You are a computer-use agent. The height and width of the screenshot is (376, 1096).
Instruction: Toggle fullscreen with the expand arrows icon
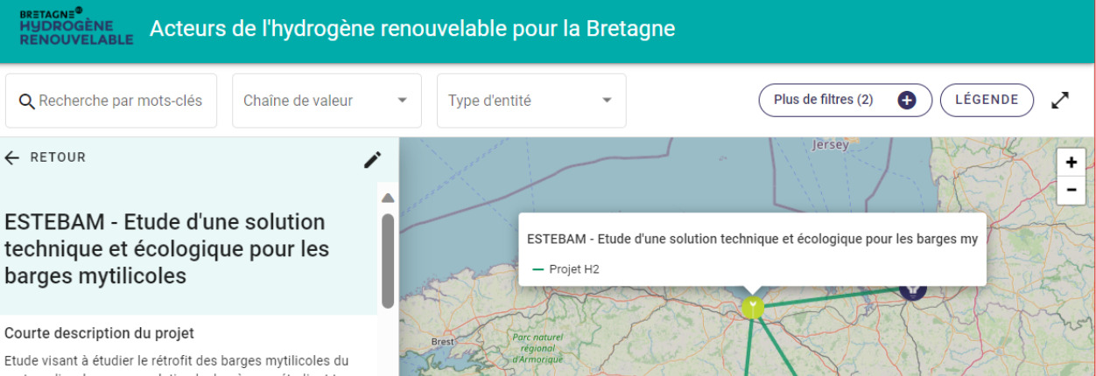click(x=1060, y=101)
